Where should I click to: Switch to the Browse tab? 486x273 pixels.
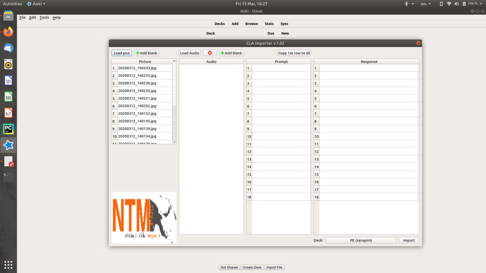(x=251, y=24)
